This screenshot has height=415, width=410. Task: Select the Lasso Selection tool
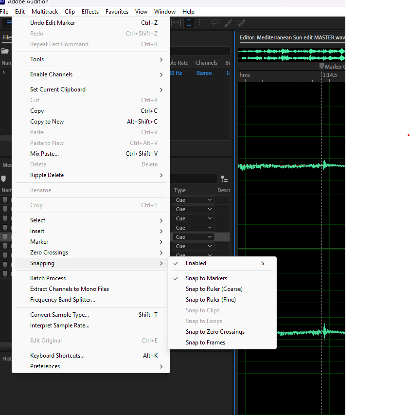[x=215, y=22]
